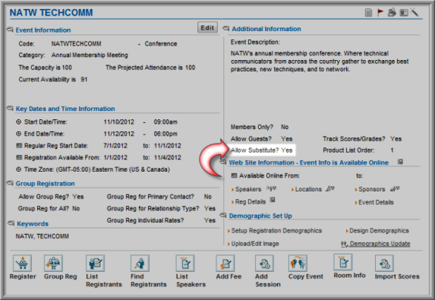Click the document icon in header
The height and width of the screenshot is (300, 435).
[x=368, y=12]
